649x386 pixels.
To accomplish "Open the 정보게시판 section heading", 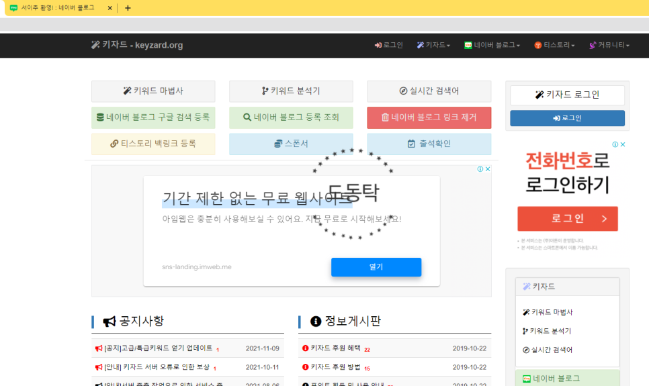I will pos(353,321).
